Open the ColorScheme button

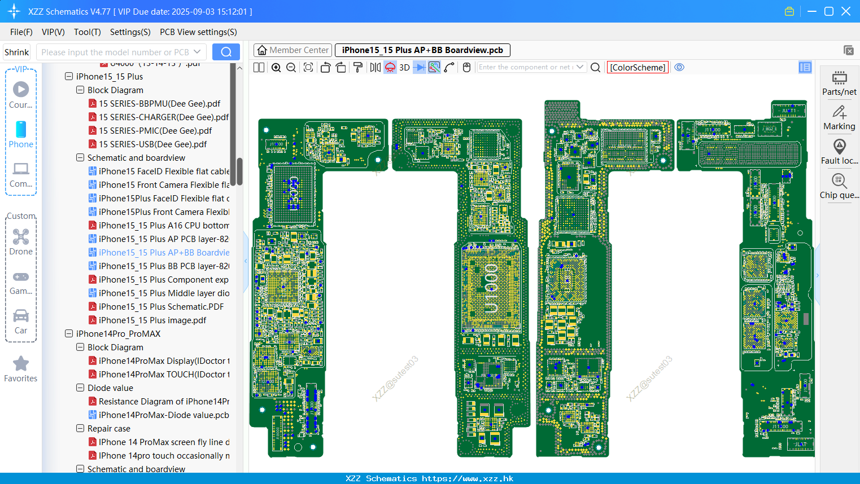tap(638, 67)
